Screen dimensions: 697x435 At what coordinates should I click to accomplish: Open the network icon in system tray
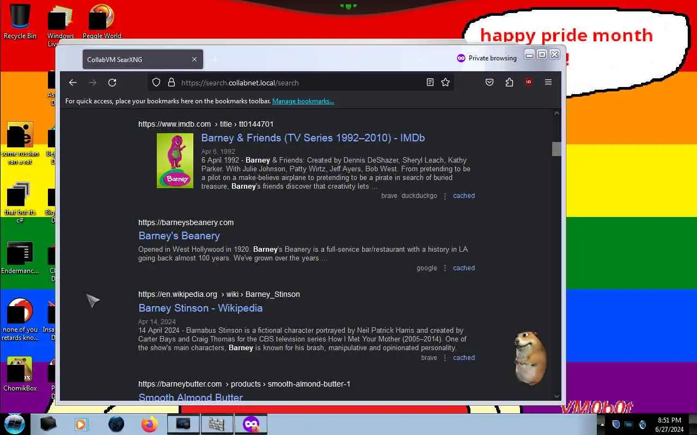[x=629, y=425]
